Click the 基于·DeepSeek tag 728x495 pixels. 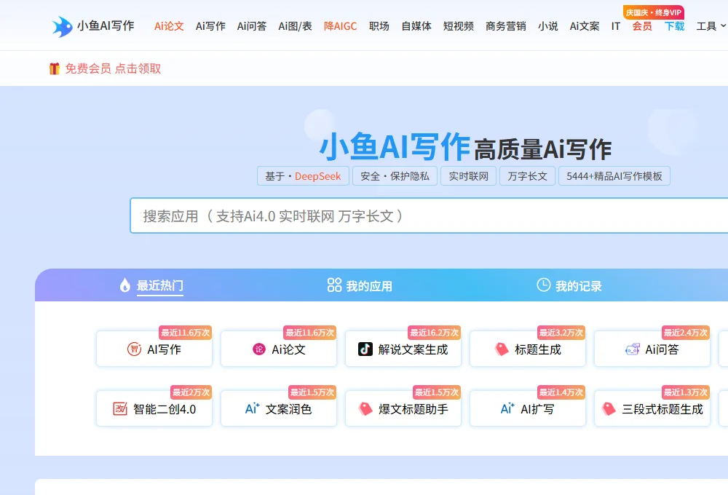click(303, 176)
